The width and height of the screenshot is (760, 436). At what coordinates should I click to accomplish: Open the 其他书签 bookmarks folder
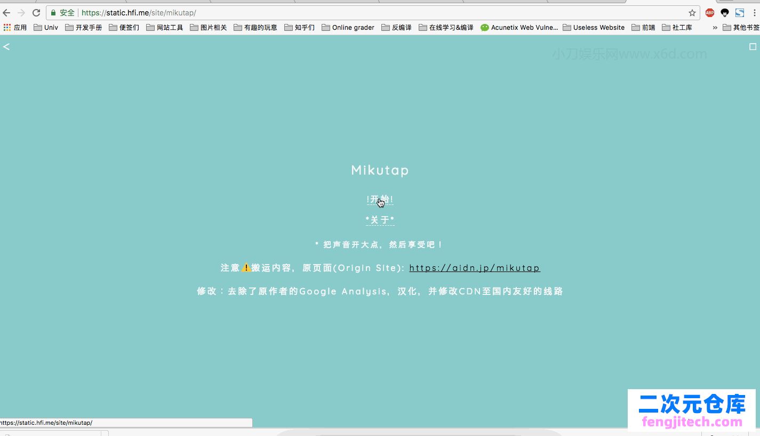point(741,27)
